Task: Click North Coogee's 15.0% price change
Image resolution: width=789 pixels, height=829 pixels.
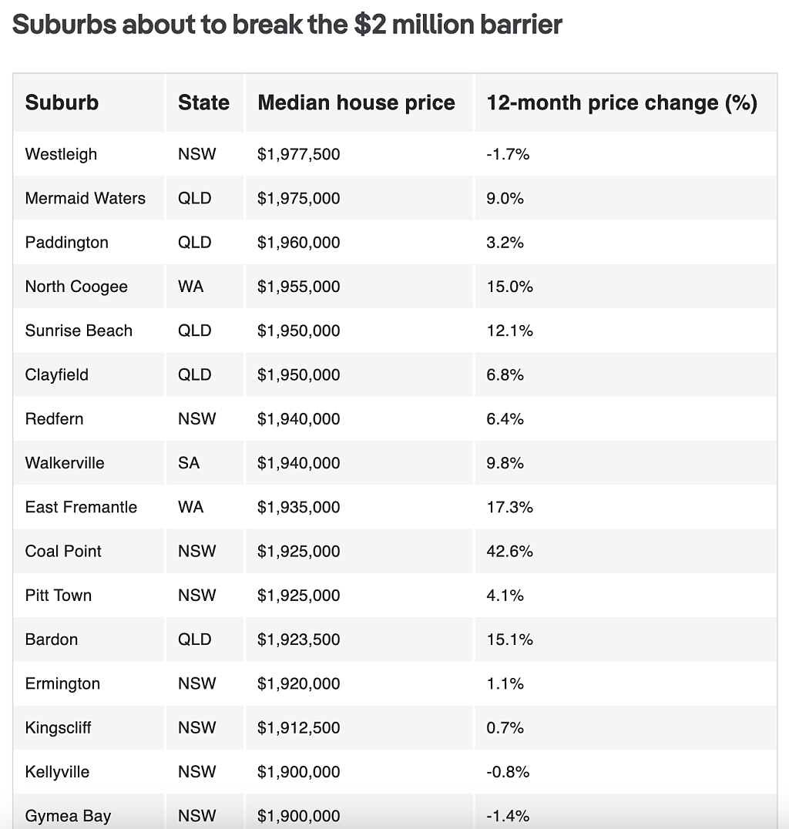Action: (x=509, y=287)
